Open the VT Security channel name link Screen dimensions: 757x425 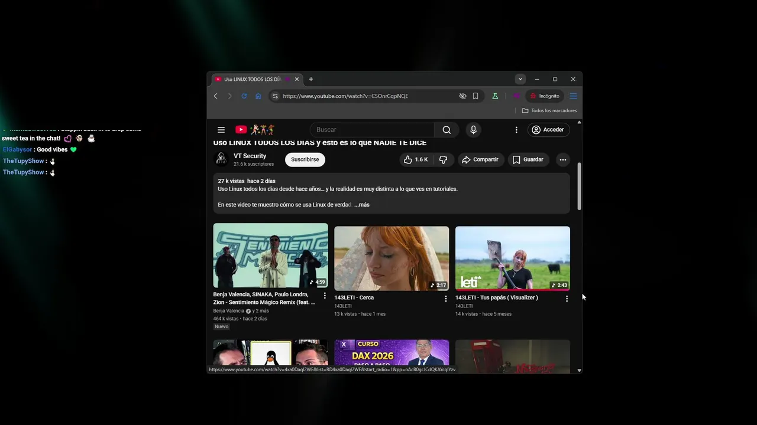pos(250,156)
